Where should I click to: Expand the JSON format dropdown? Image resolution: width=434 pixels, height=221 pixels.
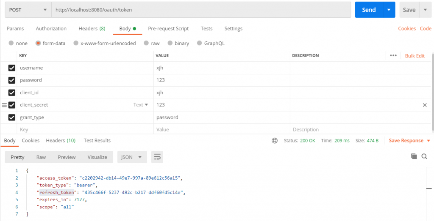(x=132, y=157)
